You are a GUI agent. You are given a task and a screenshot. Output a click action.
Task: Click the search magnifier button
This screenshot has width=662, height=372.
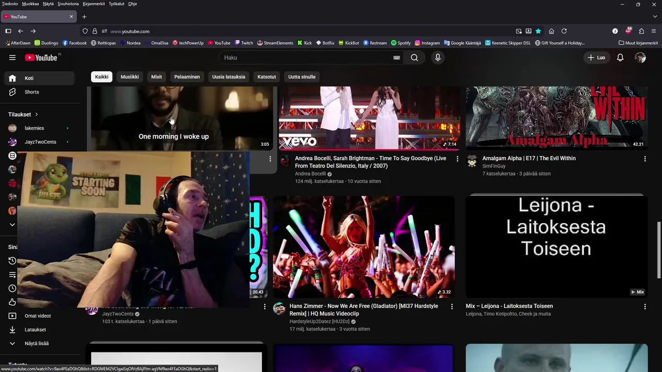point(414,57)
